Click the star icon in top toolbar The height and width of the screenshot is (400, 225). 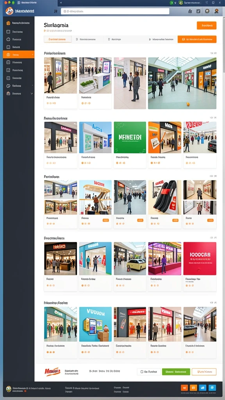[x=190, y=11]
